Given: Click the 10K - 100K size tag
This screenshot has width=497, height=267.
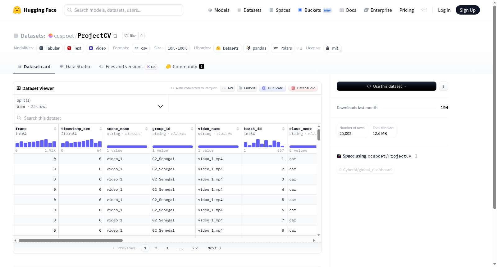Looking at the screenshot, I should (177, 48).
